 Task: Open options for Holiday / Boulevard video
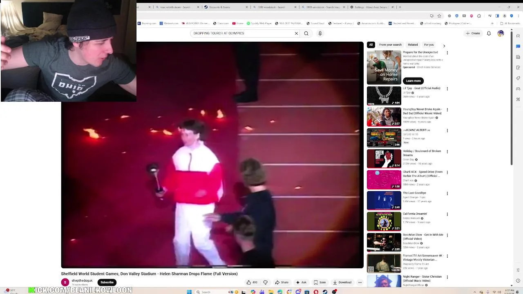(447, 151)
